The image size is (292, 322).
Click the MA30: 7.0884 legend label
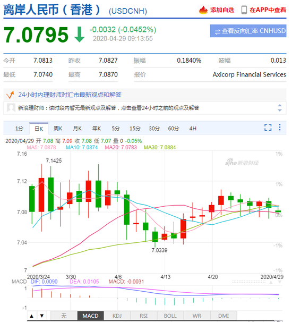(x=160, y=147)
